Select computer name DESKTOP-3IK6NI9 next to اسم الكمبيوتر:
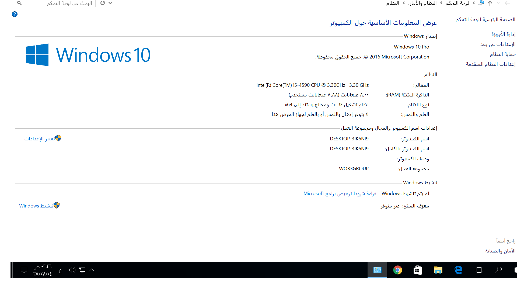Viewport: 517px width, 291px height. [x=349, y=139]
